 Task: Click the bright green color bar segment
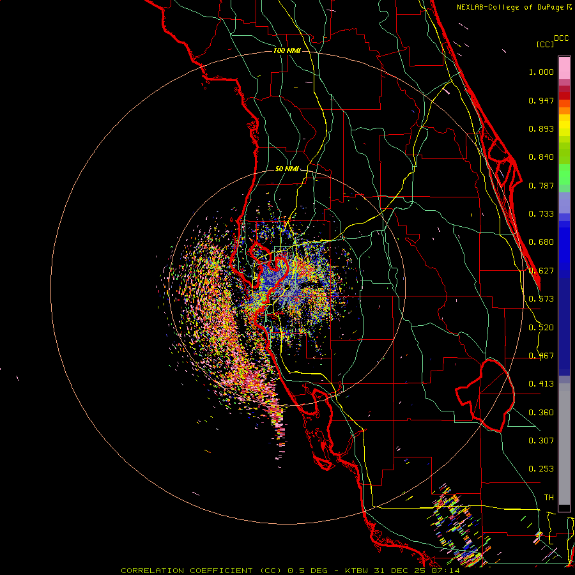coord(564,174)
